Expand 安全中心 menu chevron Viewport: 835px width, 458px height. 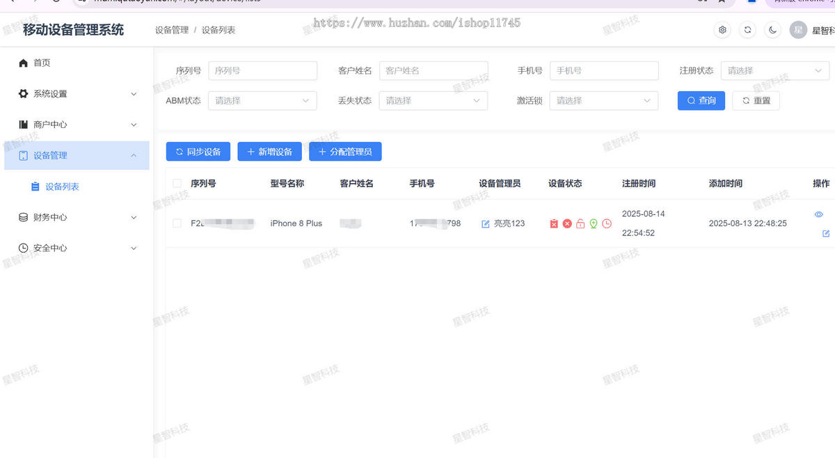point(134,248)
